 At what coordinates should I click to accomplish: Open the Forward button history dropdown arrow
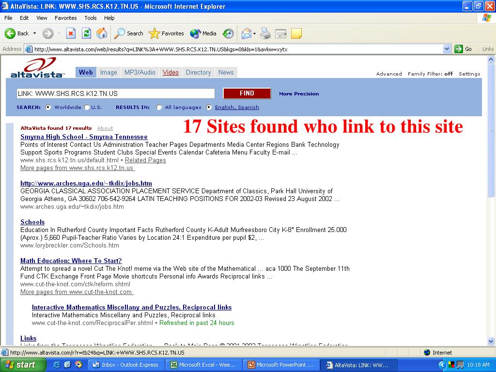(x=59, y=33)
